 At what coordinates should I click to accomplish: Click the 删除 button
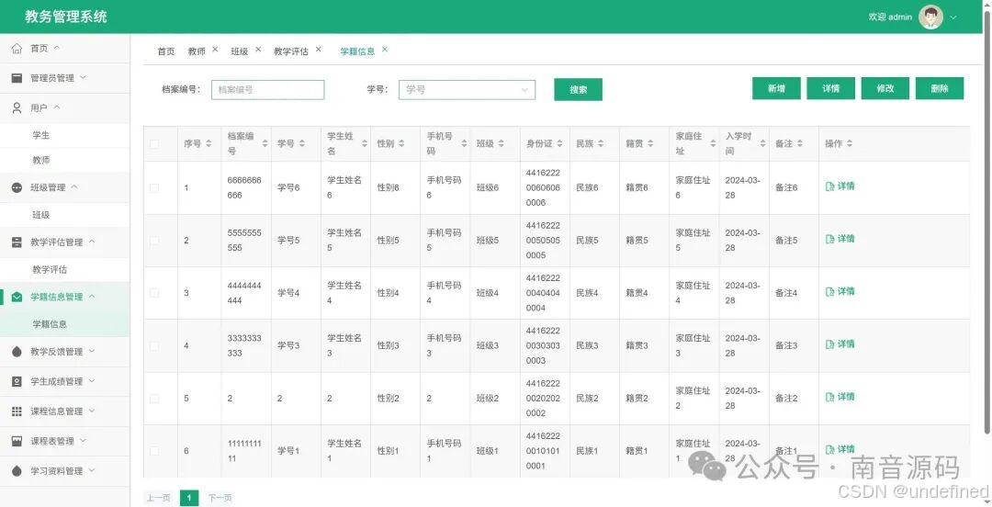940,88
